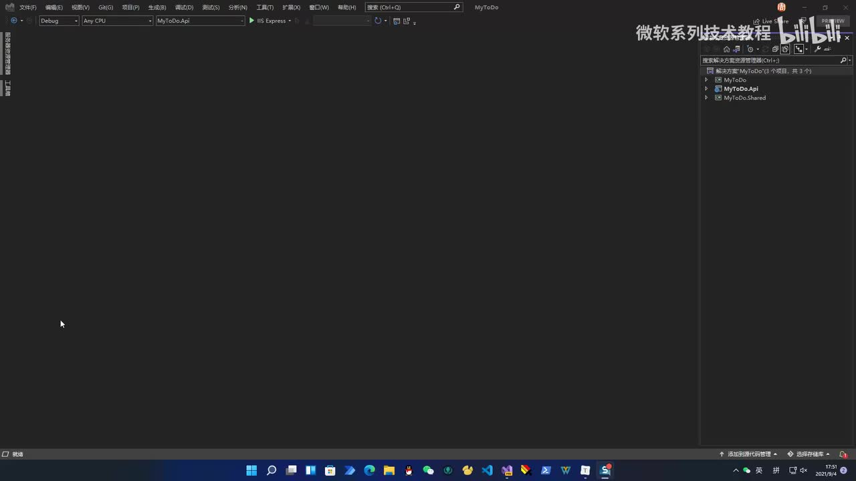
Task: Toggle the nested view tree icon
Action: click(798, 49)
